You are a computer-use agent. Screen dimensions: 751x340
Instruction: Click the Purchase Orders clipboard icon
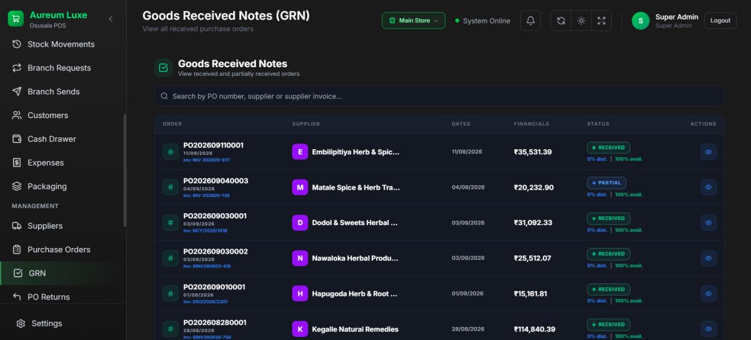[x=17, y=250]
